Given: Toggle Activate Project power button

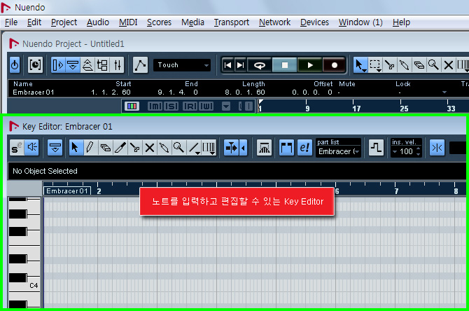Looking at the screenshot, I should point(15,65).
